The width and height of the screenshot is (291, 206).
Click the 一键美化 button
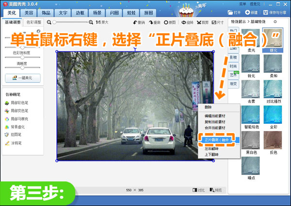point(23,78)
